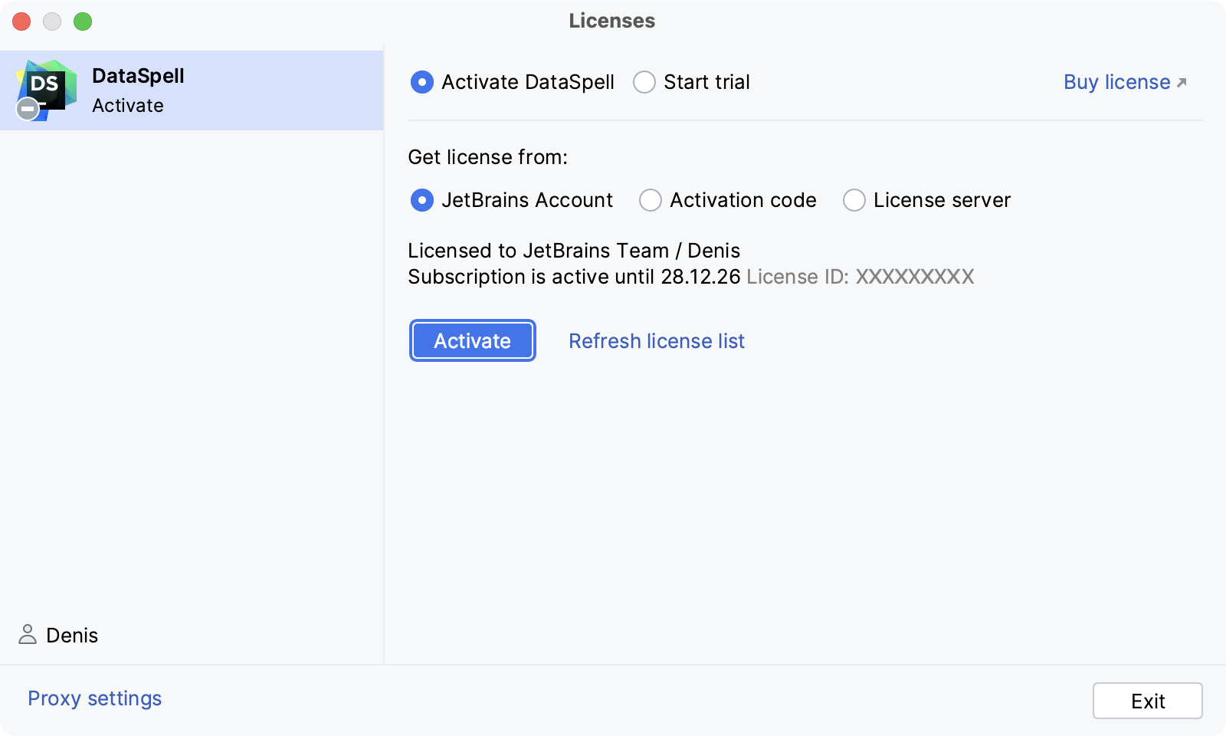This screenshot has height=736, width=1226.
Task: Follow the Buy license link
Action: coord(1115,82)
